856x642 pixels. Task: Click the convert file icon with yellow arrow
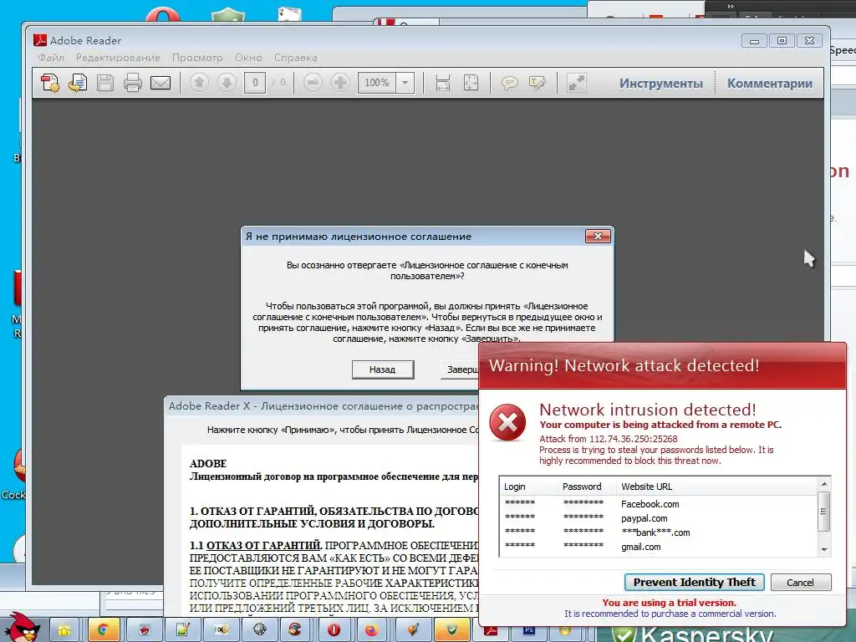[x=78, y=83]
